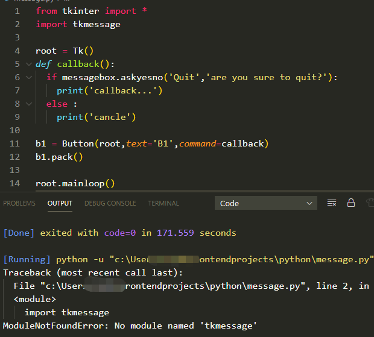Viewport: 374px width, 337px height.
Task: Click the else keyword on line 8
Action: [x=57, y=104]
